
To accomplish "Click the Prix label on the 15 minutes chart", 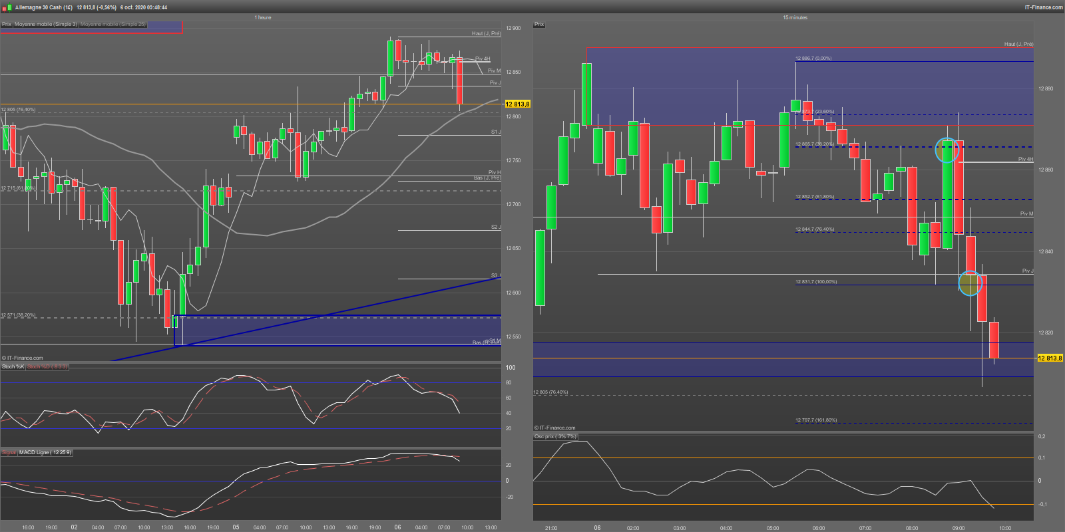I will pos(539,24).
